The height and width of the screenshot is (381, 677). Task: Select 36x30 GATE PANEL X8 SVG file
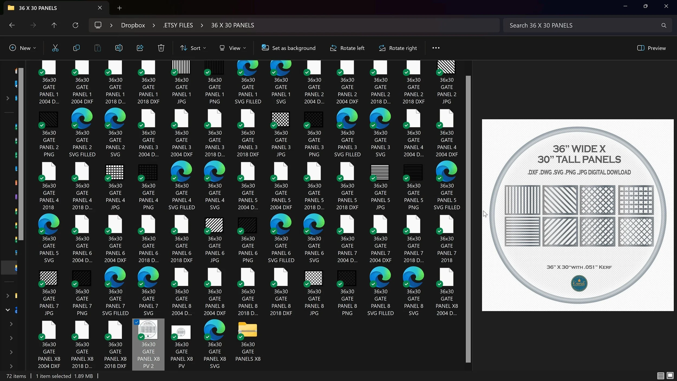215,344
